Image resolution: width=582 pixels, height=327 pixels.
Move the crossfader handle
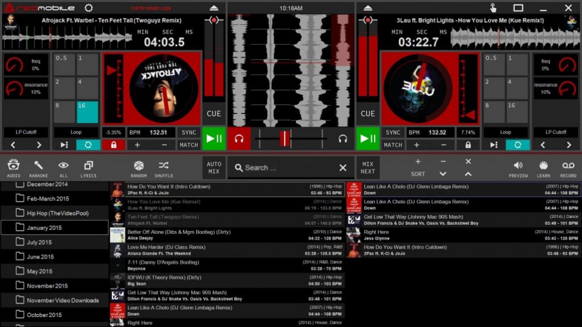pos(285,139)
